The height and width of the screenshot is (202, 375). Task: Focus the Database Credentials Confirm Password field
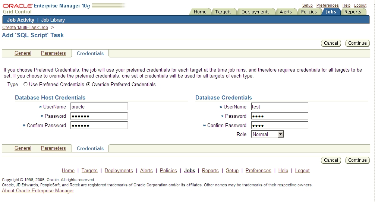279,125
